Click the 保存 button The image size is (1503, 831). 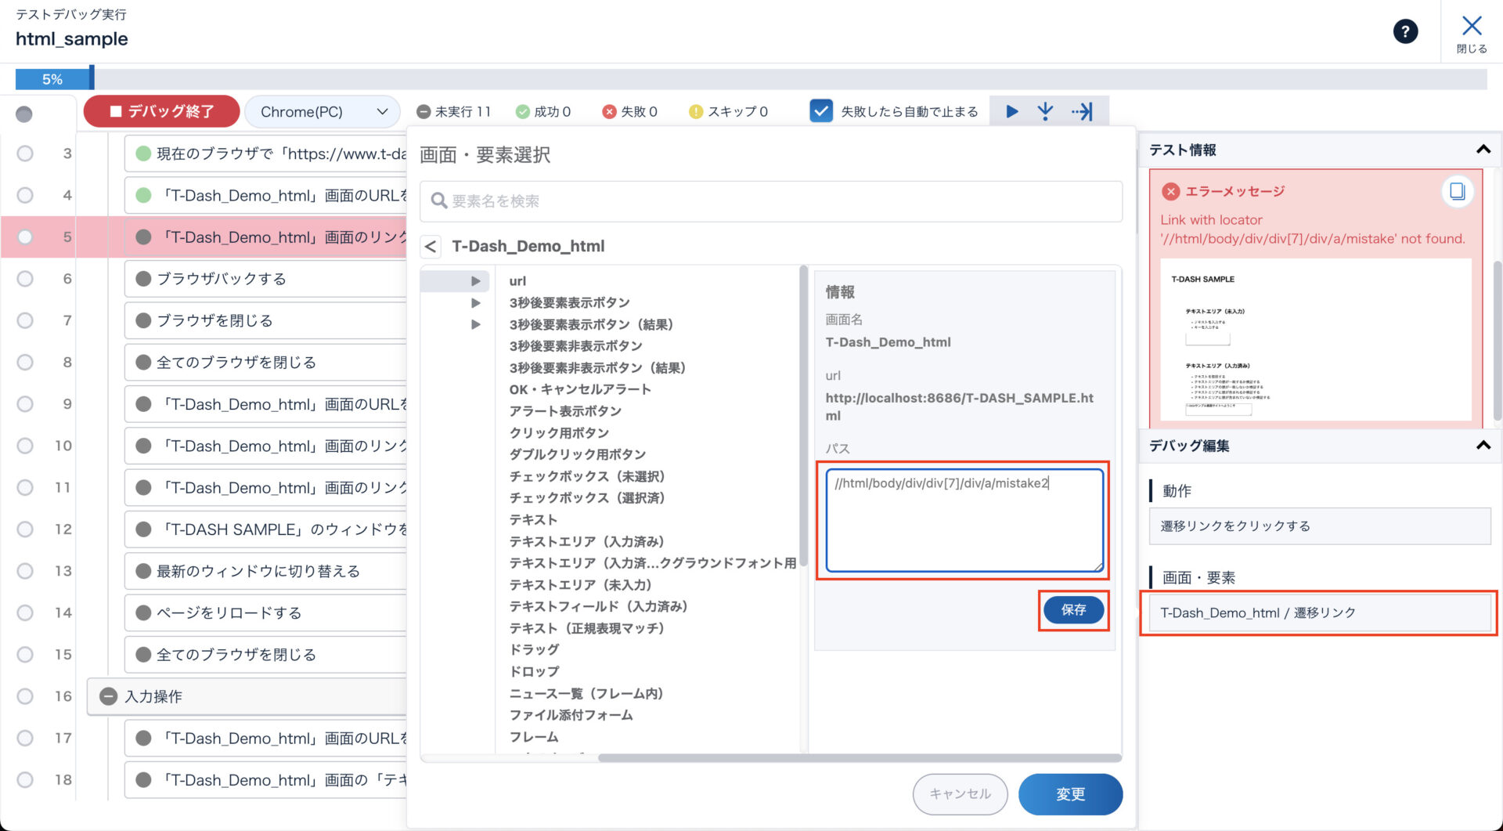1073,610
